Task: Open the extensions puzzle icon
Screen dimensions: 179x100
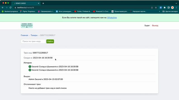Action: click(x=164, y=7)
